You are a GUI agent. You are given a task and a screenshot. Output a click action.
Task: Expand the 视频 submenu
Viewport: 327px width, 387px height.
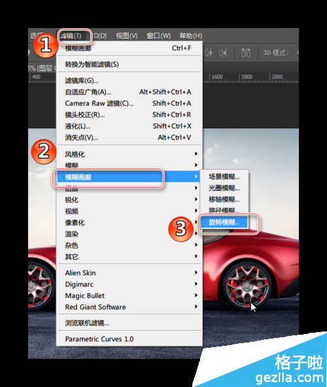coord(129,211)
